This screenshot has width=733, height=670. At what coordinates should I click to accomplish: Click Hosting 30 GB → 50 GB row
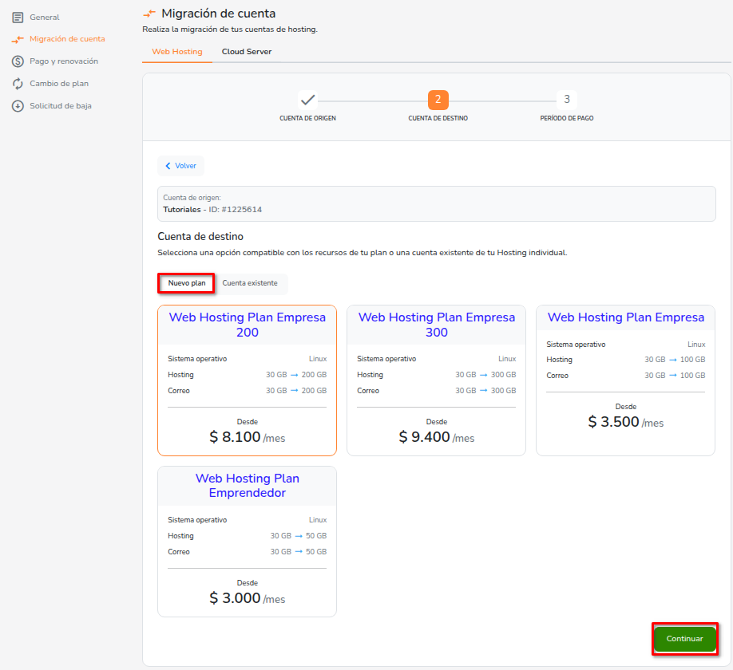pyautogui.click(x=248, y=536)
